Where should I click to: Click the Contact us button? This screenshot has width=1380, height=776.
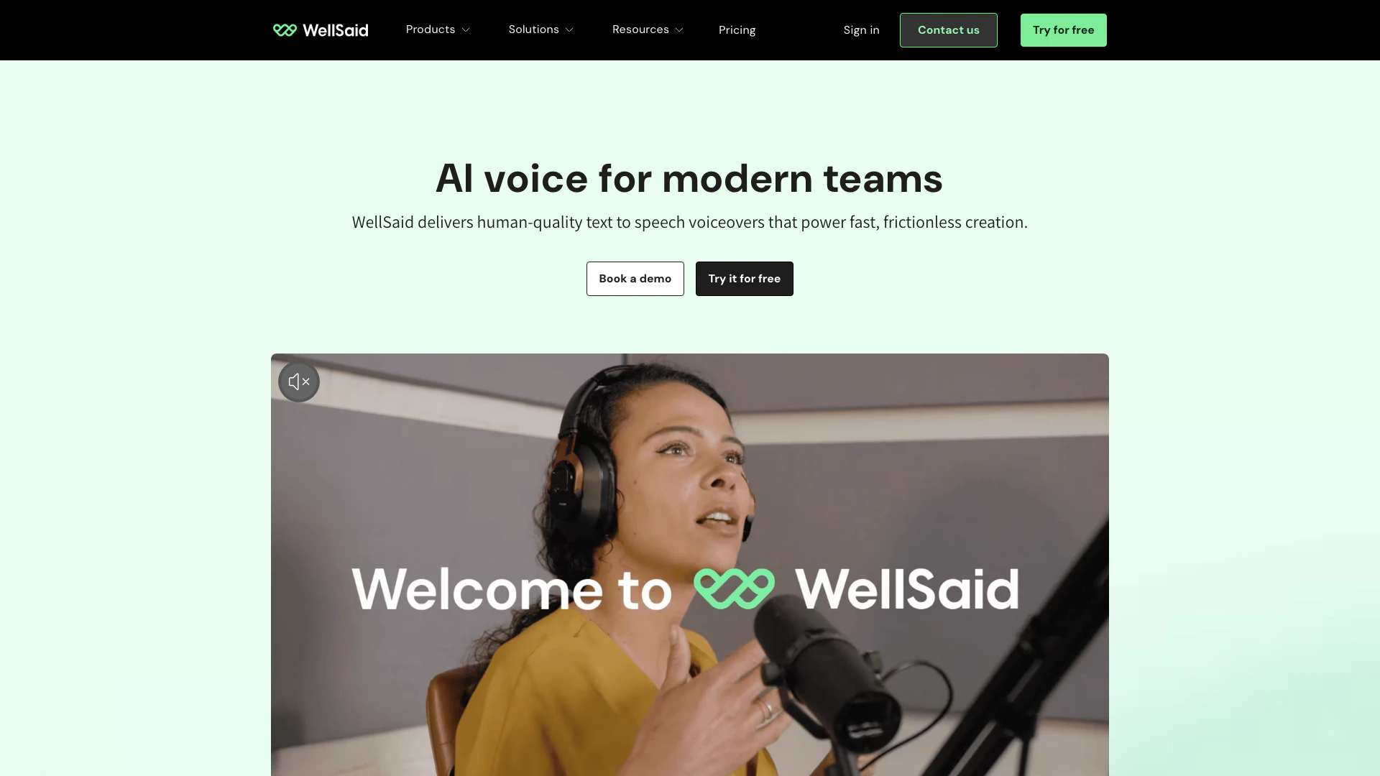click(948, 30)
